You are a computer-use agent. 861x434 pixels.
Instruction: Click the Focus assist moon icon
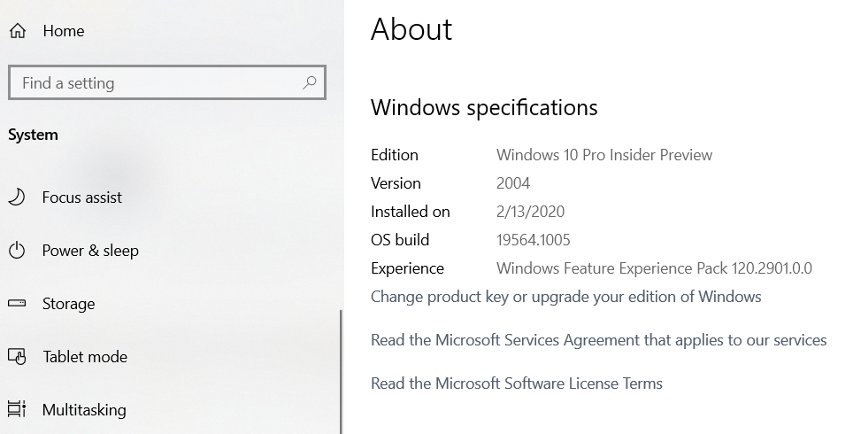click(x=17, y=197)
